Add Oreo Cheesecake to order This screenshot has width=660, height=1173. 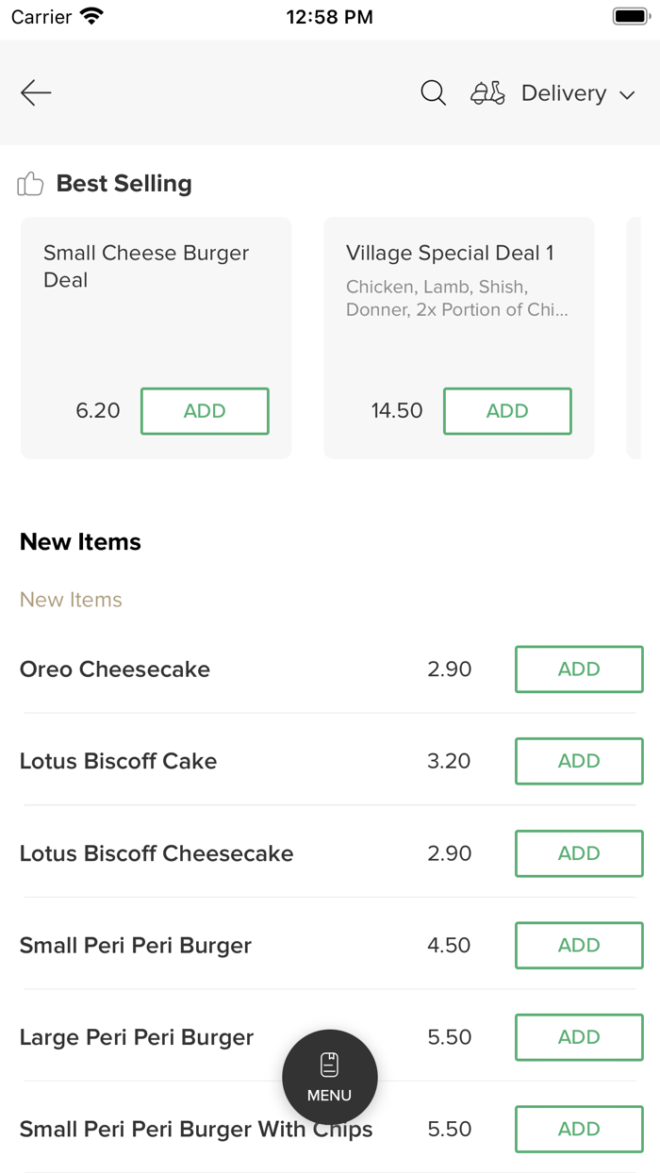[578, 669]
